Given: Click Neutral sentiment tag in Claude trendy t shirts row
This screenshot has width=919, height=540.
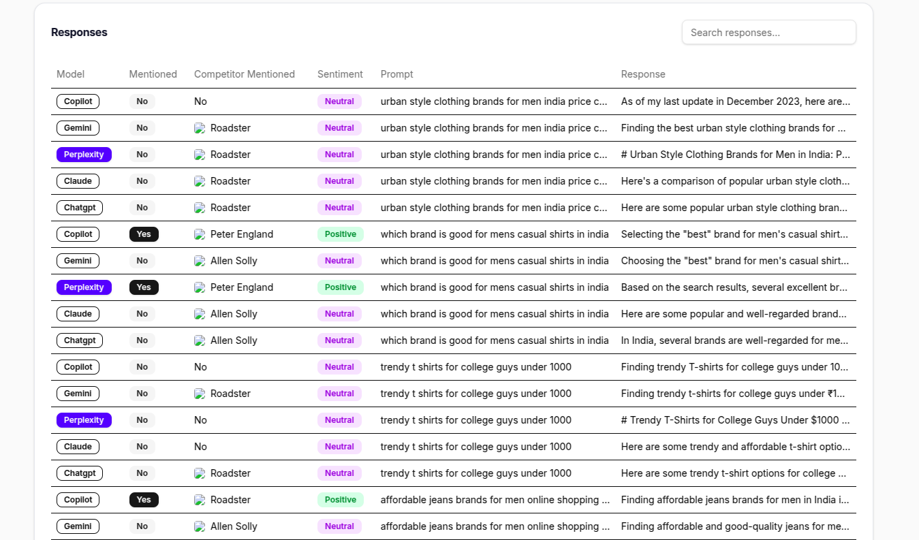Looking at the screenshot, I should pos(339,447).
